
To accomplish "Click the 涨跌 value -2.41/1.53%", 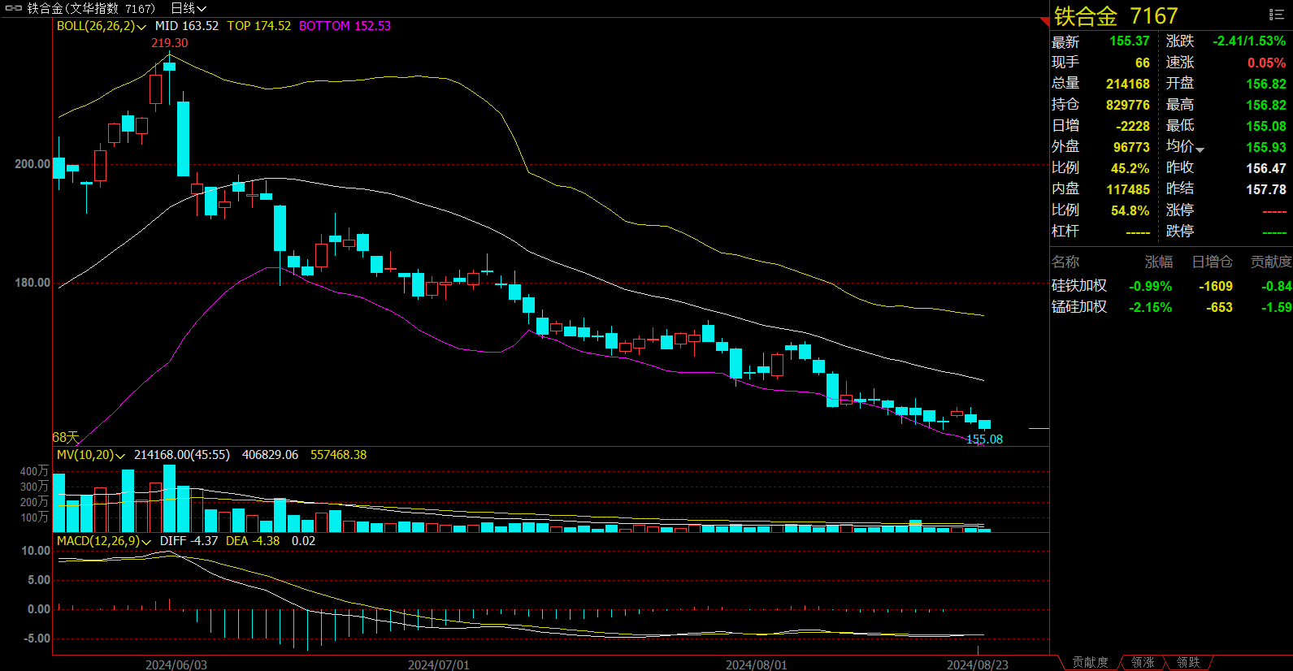I will 1249,41.
